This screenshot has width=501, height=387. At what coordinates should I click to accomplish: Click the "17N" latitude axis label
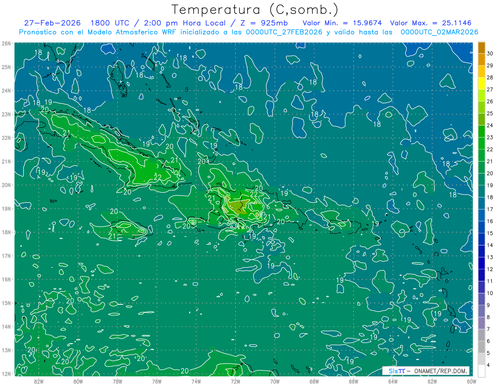click(6, 255)
